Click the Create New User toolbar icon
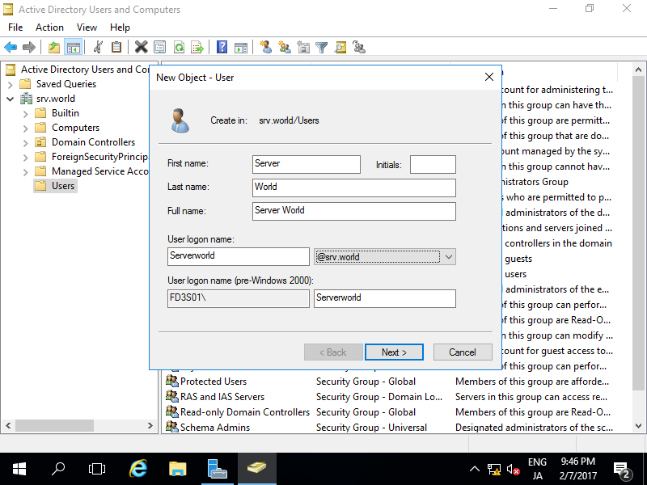This screenshot has height=485, width=647. [x=265, y=46]
